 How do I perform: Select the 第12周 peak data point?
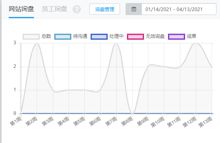[196, 43]
